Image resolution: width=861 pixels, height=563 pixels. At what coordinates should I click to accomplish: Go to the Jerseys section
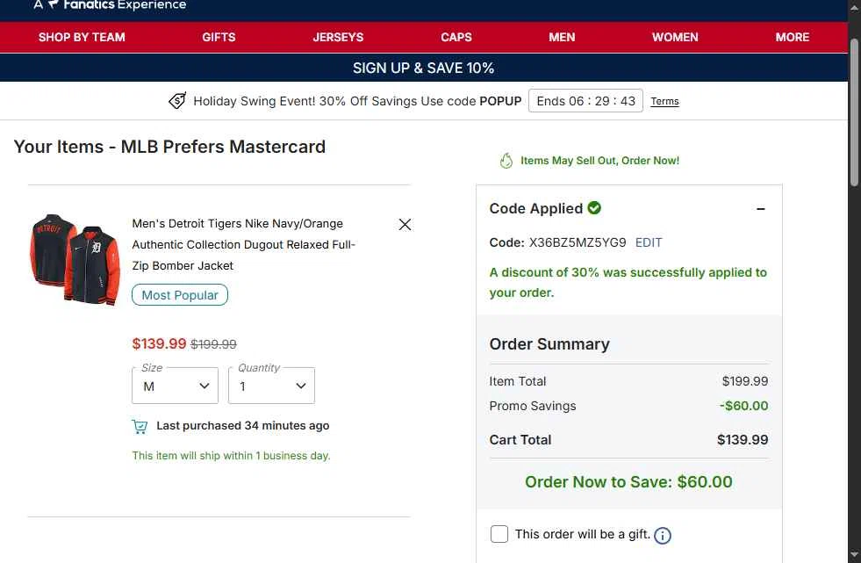click(x=338, y=38)
